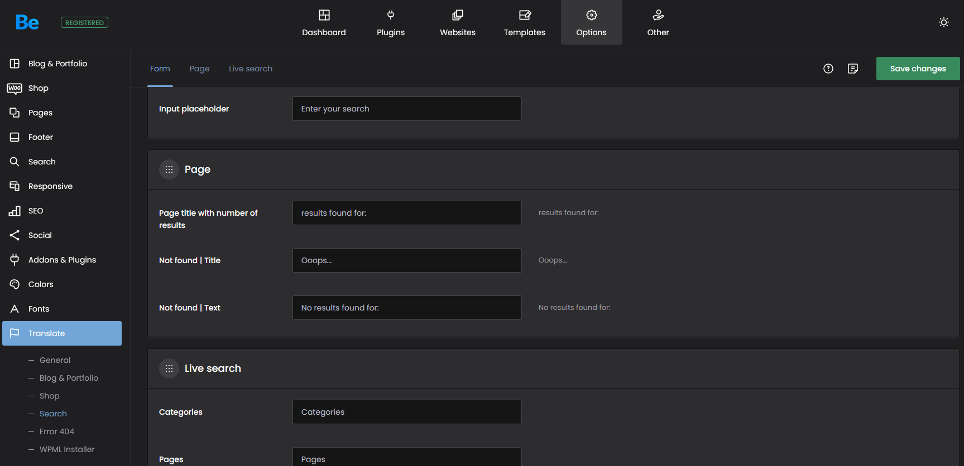Open Shop in the main sidebar
This screenshot has width=964, height=466.
point(61,88)
